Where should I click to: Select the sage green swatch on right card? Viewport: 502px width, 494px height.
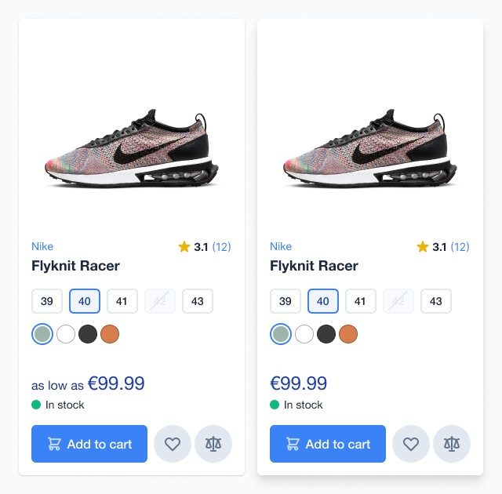coord(281,334)
